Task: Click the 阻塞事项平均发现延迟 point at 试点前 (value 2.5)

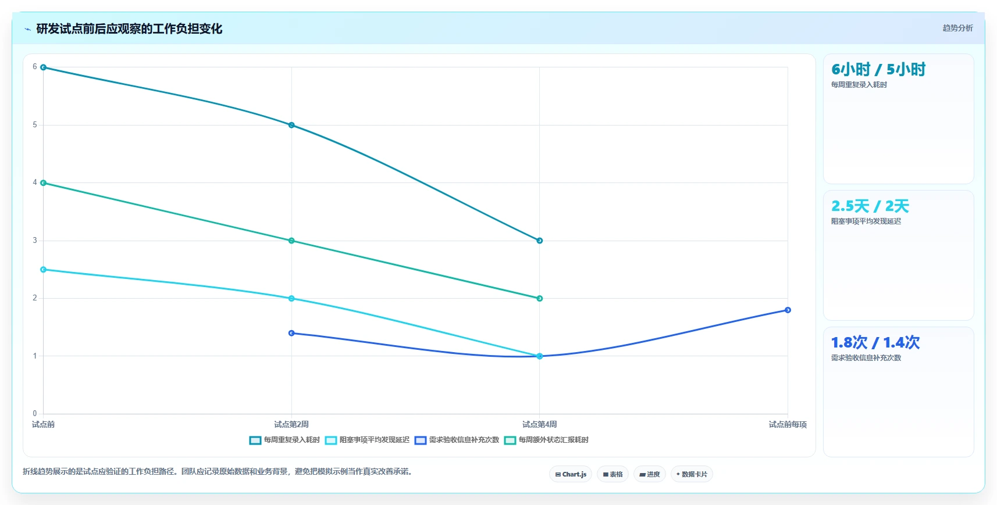Action: point(43,270)
